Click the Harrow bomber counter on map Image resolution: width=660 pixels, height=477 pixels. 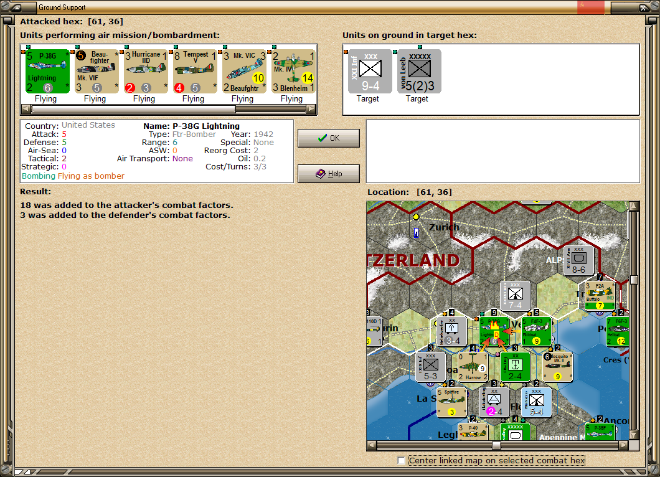pos(473,367)
